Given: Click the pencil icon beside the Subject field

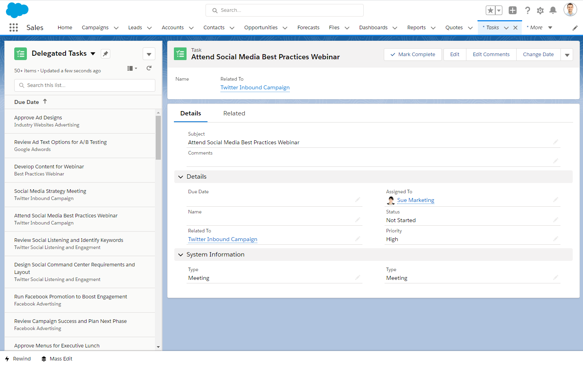Looking at the screenshot, I should (555, 141).
